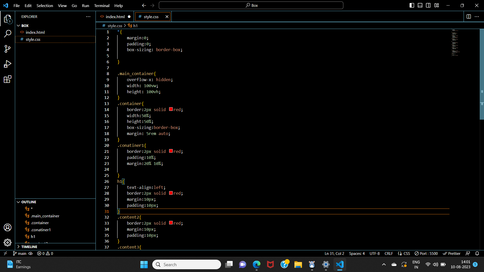Open the Search view in activity bar

(8, 33)
